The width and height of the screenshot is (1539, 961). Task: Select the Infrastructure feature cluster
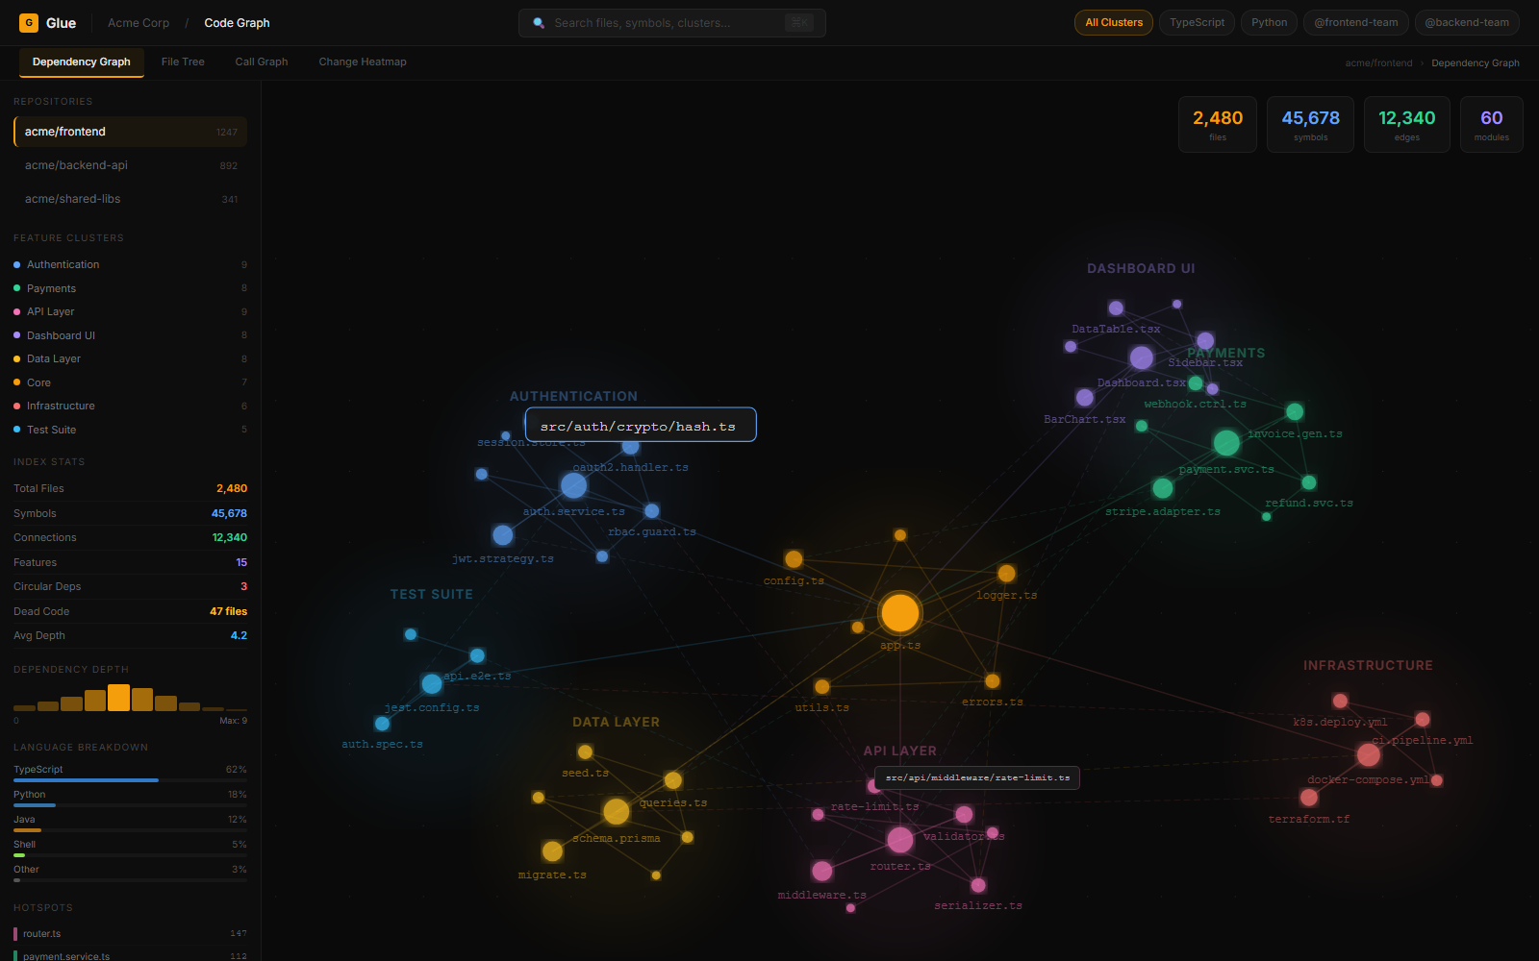(x=61, y=406)
